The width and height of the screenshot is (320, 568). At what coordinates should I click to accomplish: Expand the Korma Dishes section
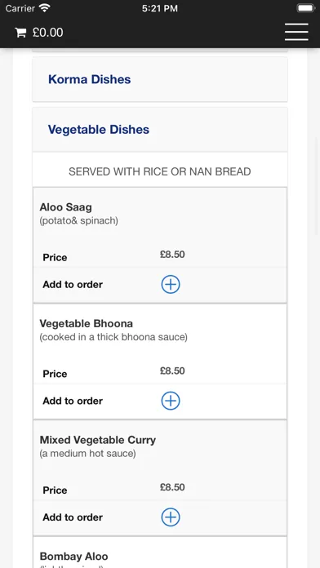160,79
